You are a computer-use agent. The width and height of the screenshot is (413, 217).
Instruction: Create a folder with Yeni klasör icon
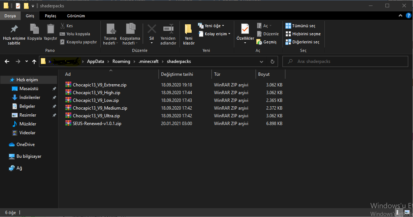click(x=188, y=29)
